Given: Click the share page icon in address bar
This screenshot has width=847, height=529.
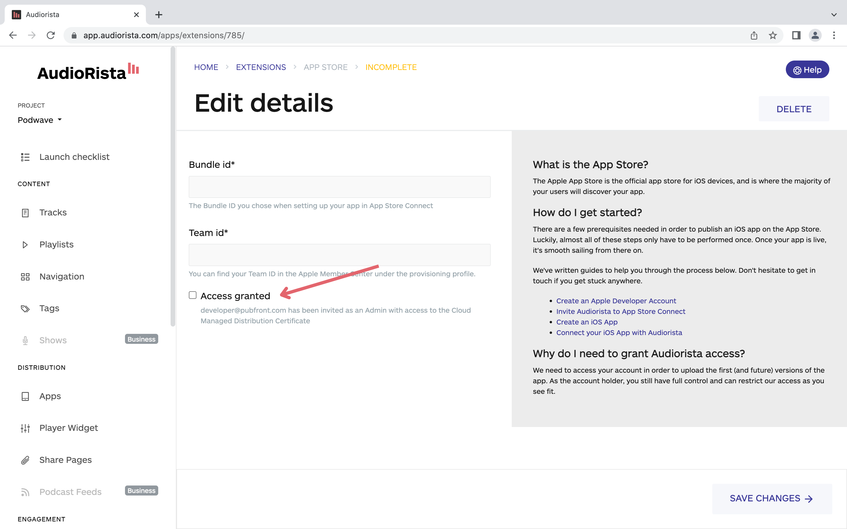Looking at the screenshot, I should (x=754, y=35).
